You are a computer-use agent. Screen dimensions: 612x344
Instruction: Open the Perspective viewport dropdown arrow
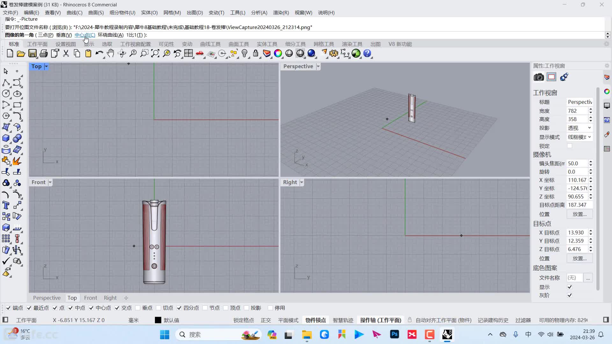pos(318,66)
